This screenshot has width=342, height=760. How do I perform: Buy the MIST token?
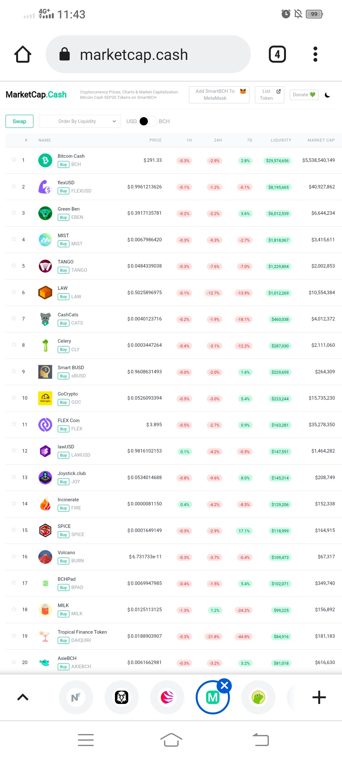[x=63, y=244]
